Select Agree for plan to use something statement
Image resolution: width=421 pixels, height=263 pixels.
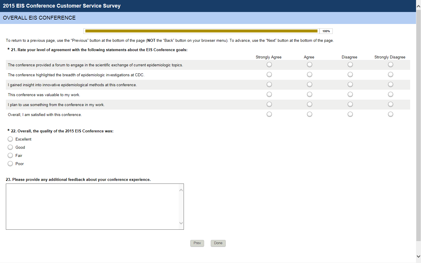pos(310,104)
